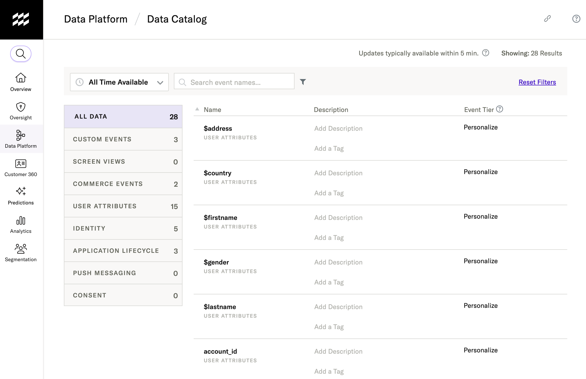This screenshot has height=379, width=586.
Task: Select the USER ATTRIBUTES category
Action: point(123,206)
